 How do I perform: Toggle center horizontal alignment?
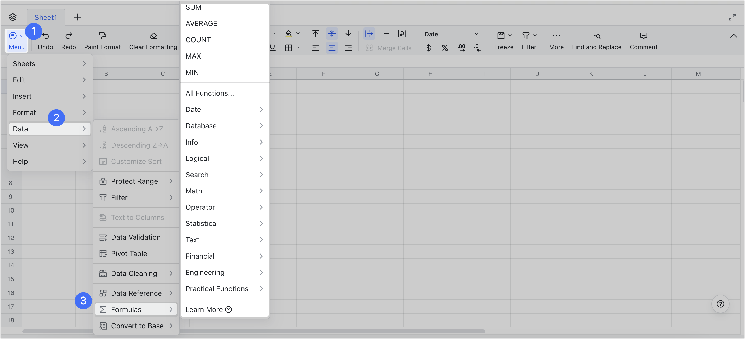[332, 48]
